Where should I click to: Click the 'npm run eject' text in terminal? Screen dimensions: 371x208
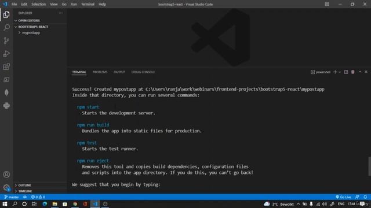pos(93,161)
